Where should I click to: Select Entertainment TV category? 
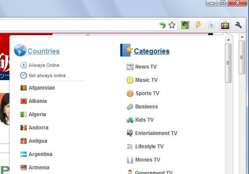(x=156, y=133)
